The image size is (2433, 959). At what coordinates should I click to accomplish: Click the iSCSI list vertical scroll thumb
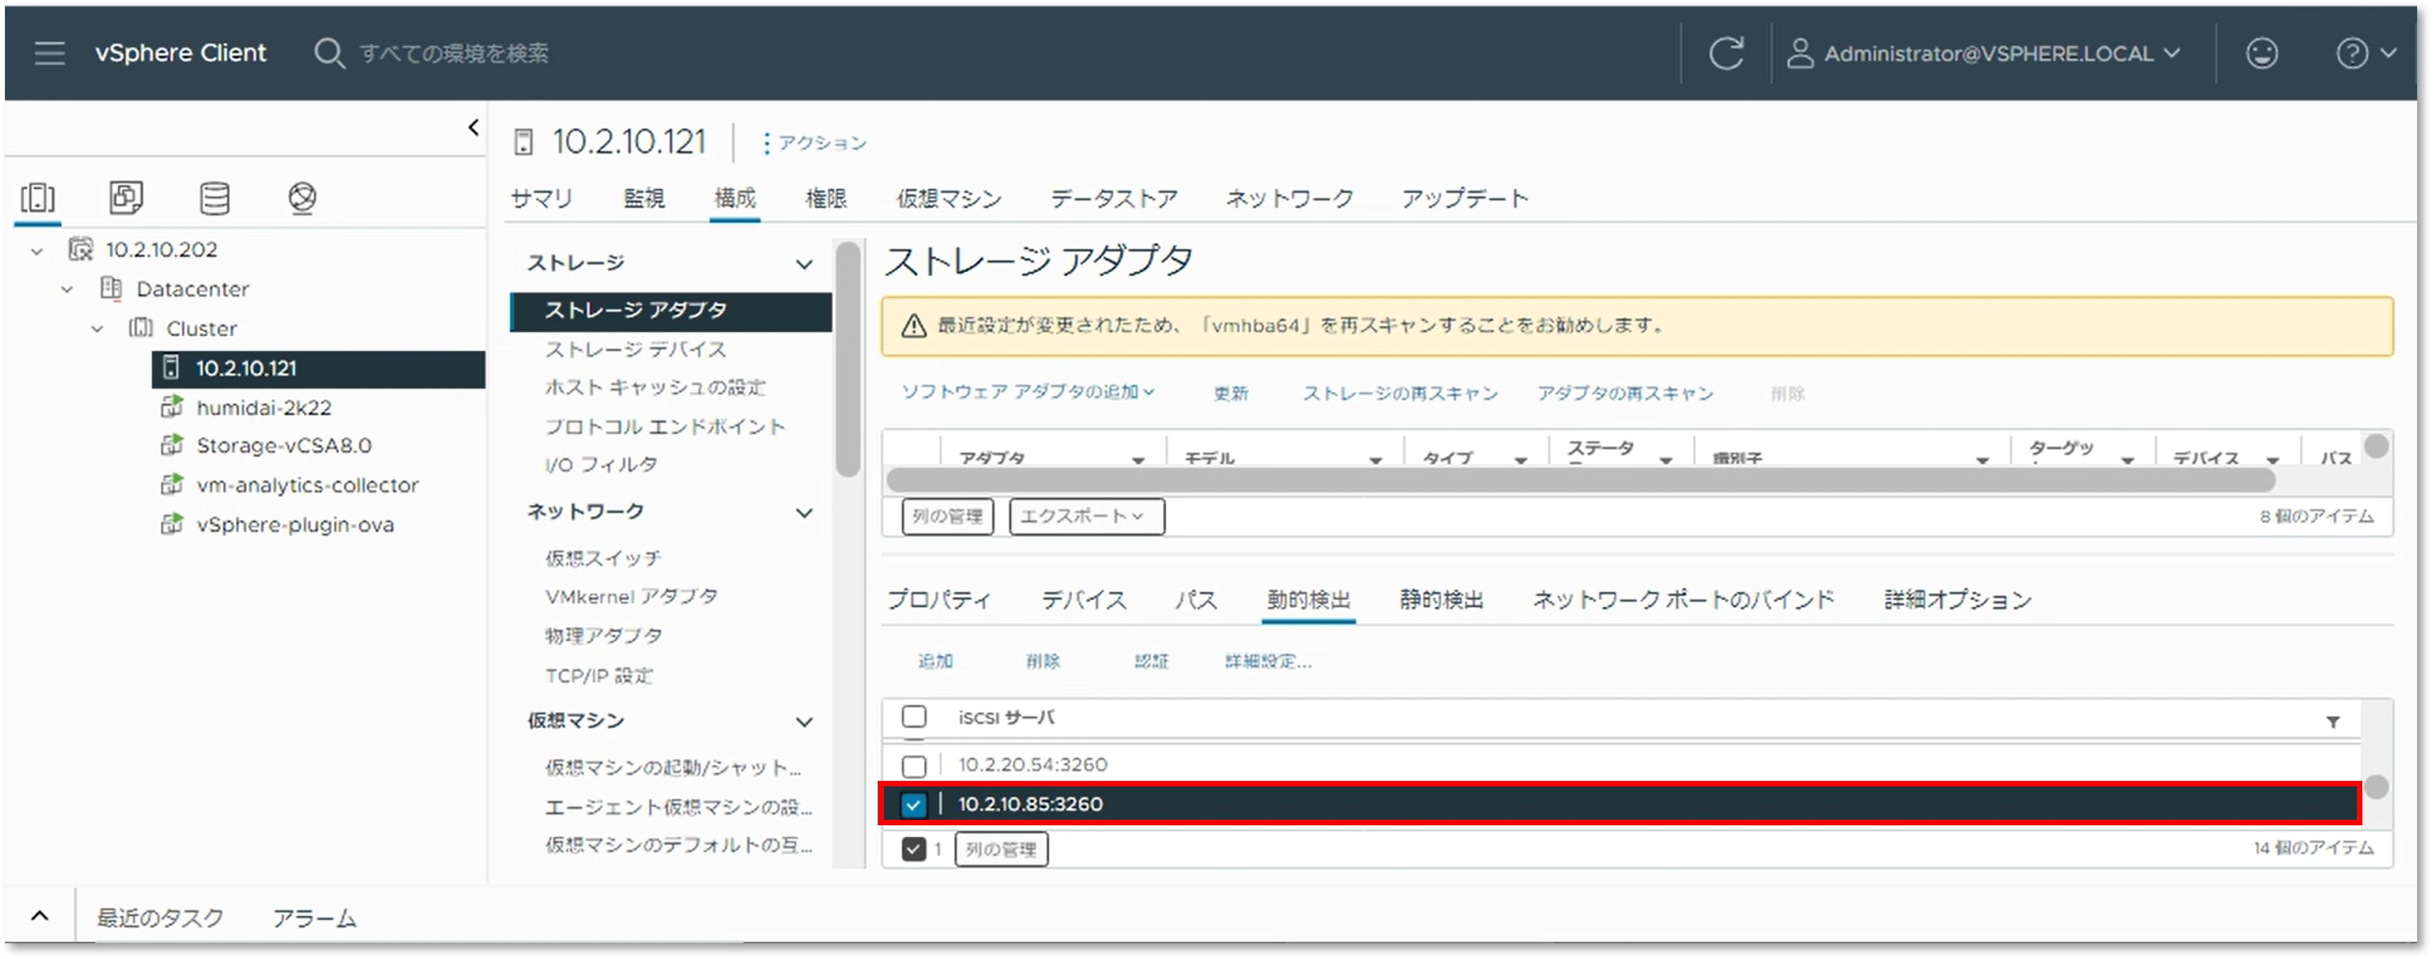pyautogui.click(x=2375, y=787)
